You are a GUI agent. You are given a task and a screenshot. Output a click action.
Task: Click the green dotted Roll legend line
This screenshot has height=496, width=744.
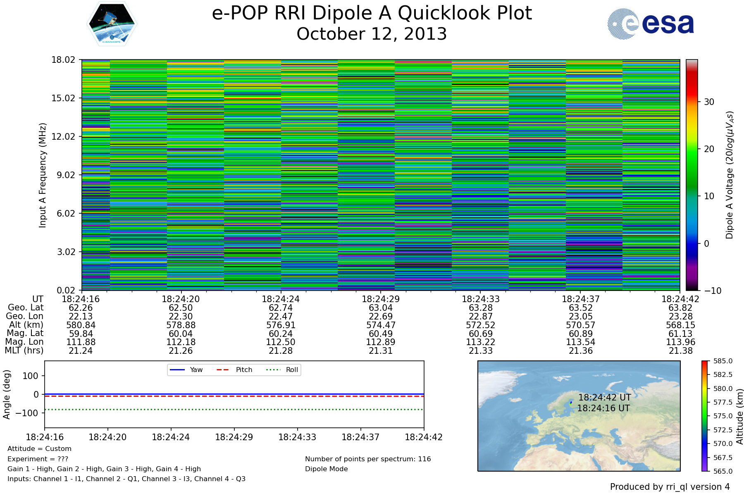pos(273,370)
